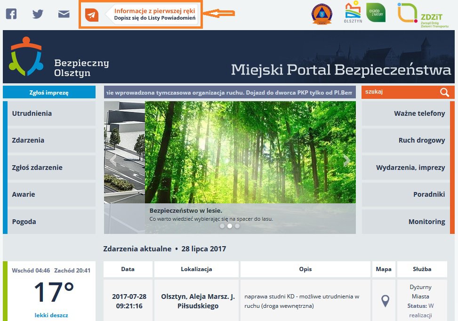This screenshot has height=321, width=458.
Task: Show previous slide with left arrow
Action: tap(113, 160)
